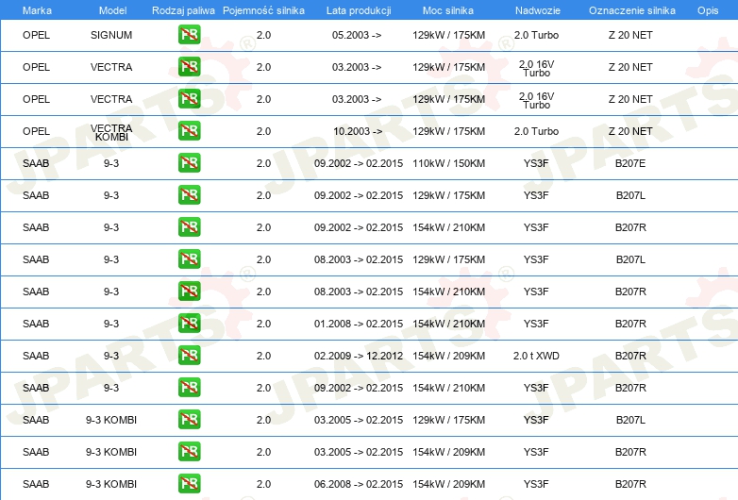The height and width of the screenshot is (500, 738).
Task: Click YS3F in the B207E row
Action: tap(536, 163)
